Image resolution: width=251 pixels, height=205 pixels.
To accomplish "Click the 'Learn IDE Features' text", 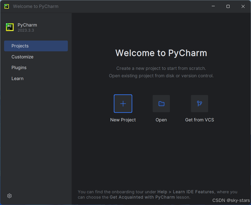I will pos(193,192).
